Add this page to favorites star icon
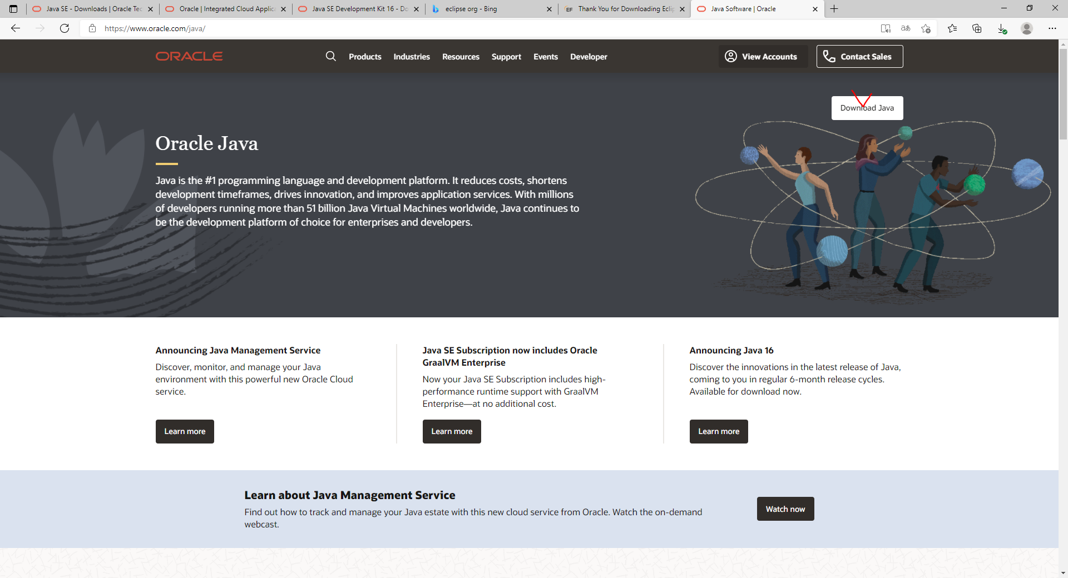The height and width of the screenshot is (578, 1068). [926, 28]
